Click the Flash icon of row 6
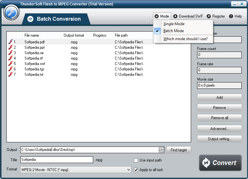Image resolution: width=248 pixels, height=179 pixels. click(10, 69)
